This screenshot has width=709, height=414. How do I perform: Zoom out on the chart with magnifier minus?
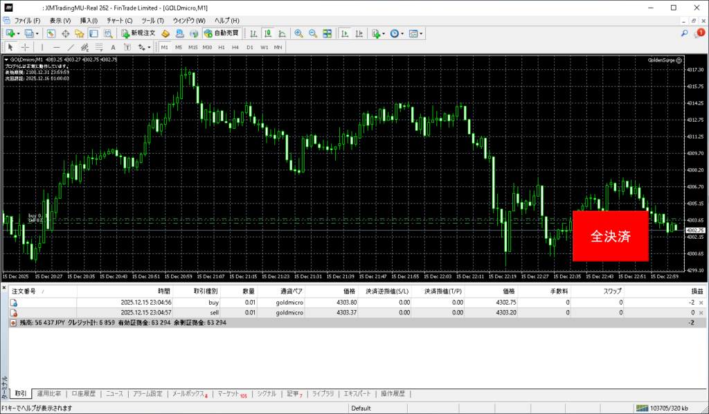(312, 33)
